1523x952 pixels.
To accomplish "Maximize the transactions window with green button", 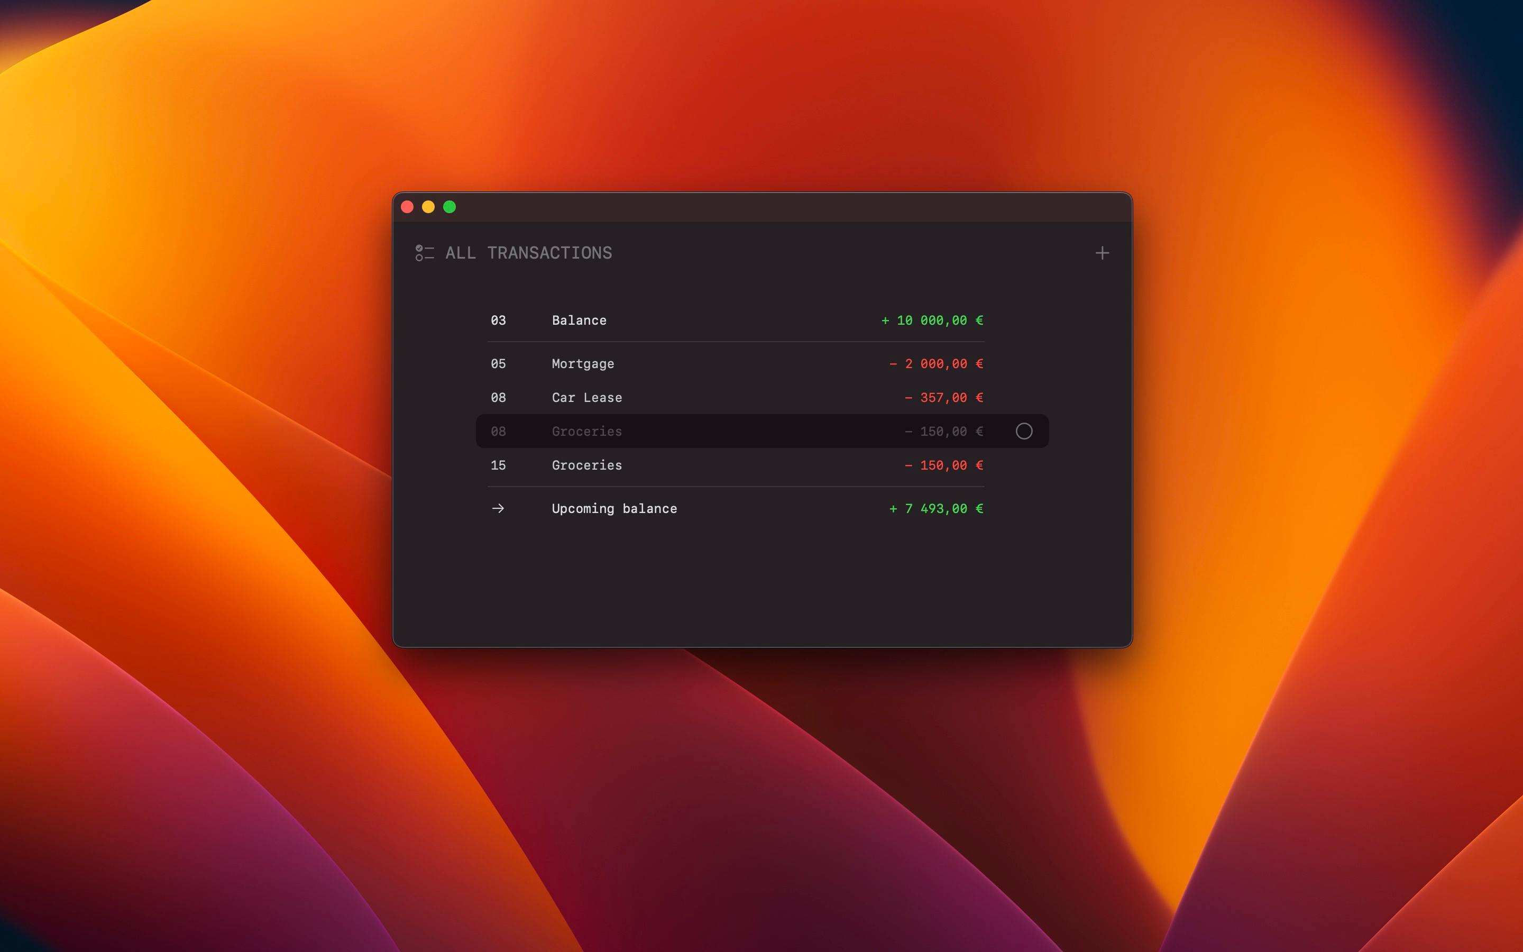I will pos(449,207).
